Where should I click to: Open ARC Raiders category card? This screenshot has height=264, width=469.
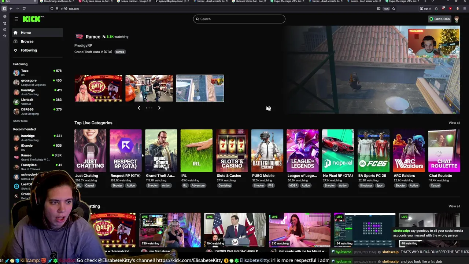coord(409,151)
